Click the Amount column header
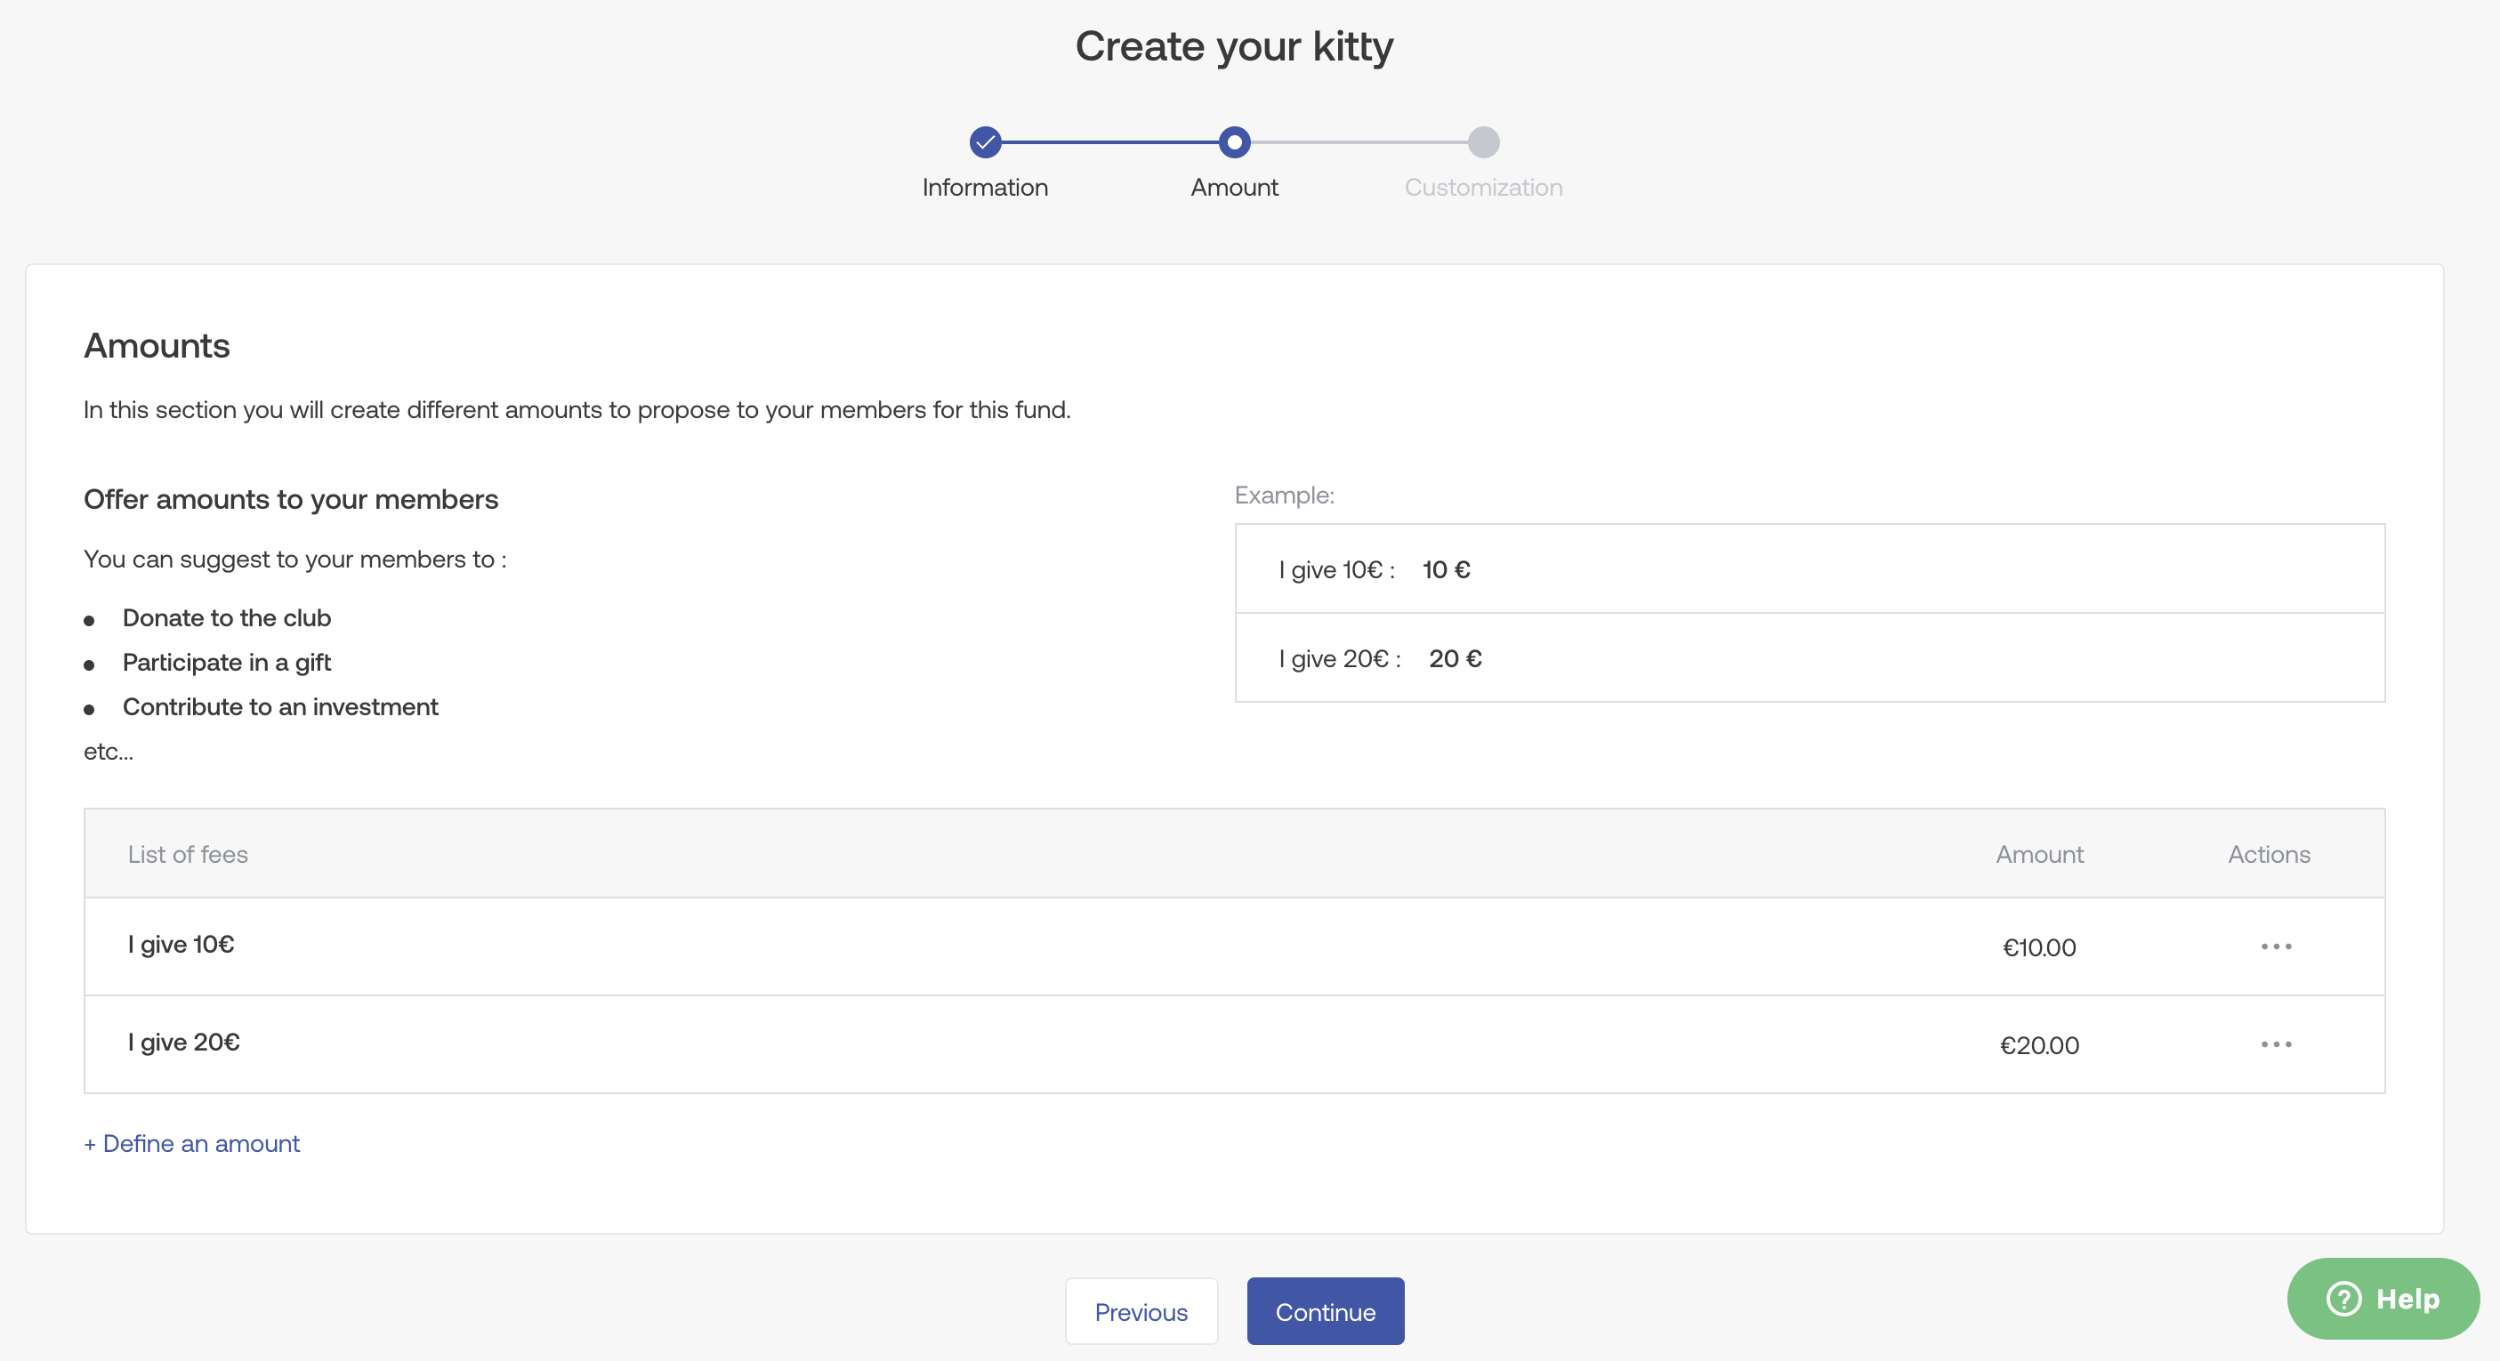Screen dimensions: 2500x1361 click(x=2039, y=855)
